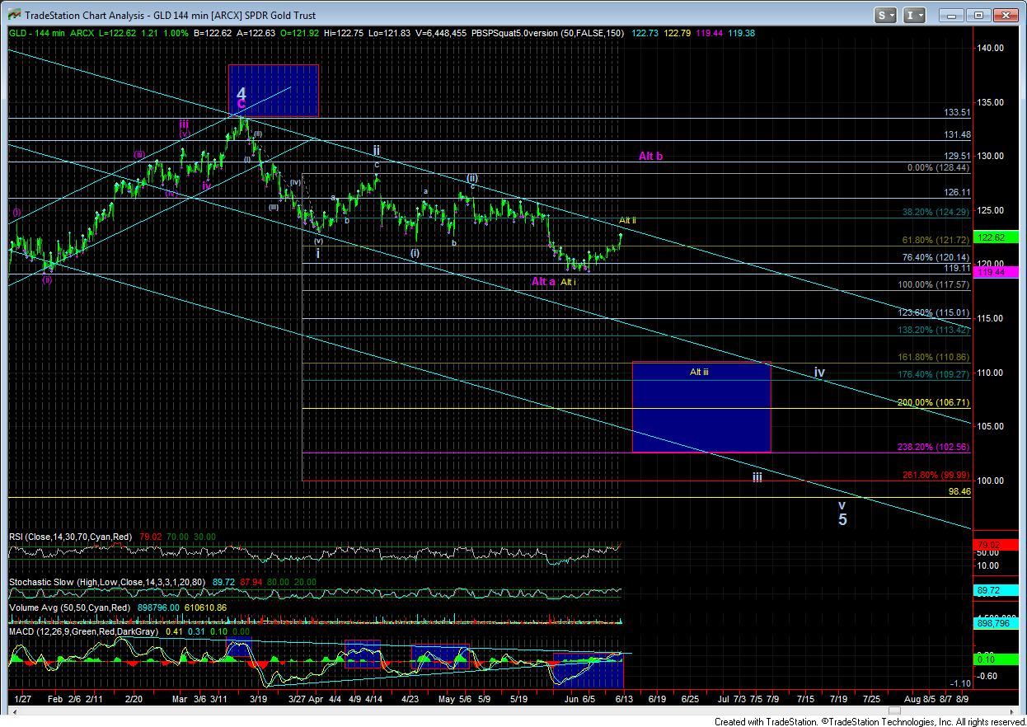Image resolution: width=1027 pixels, height=727 pixels.
Task: Click the 133.51 horizontal line label
Action: [x=957, y=113]
